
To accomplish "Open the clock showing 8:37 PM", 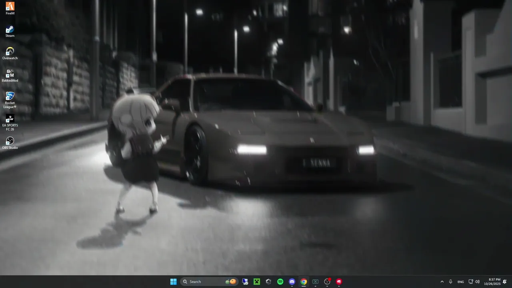I will point(492,282).
